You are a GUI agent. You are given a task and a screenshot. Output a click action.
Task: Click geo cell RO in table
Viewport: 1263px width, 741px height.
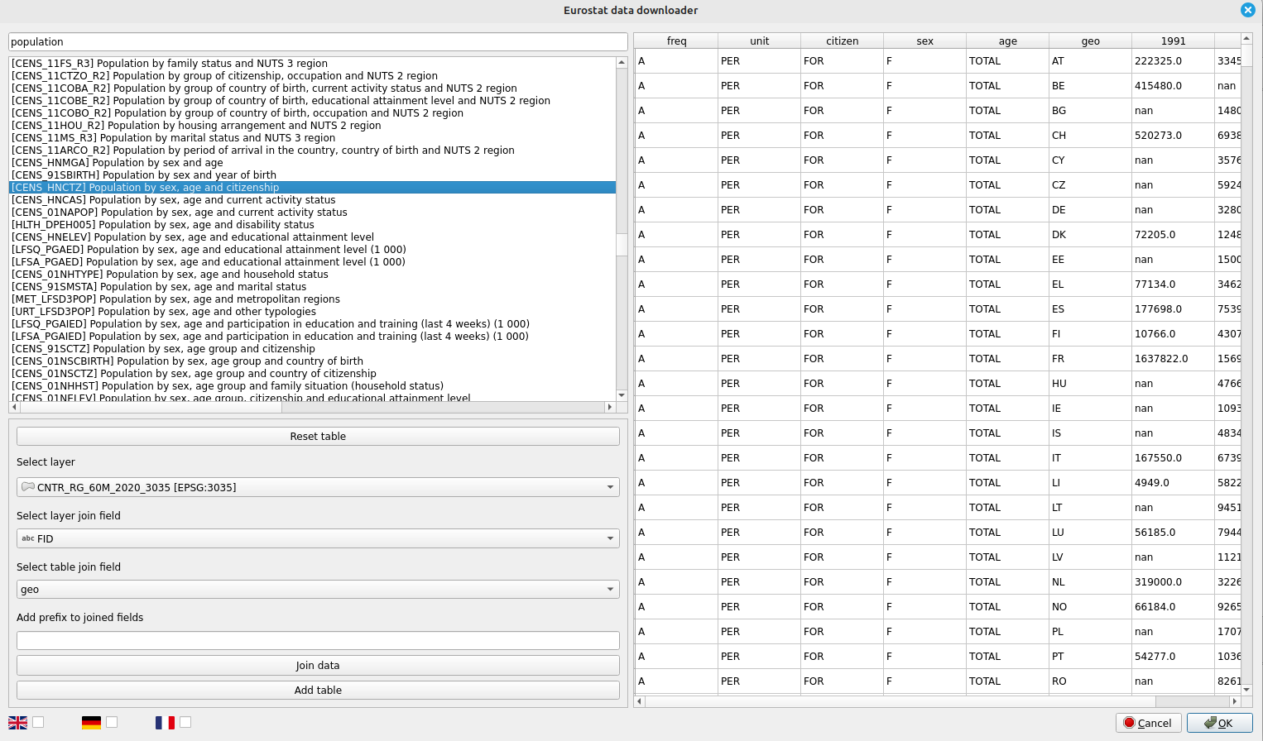click(x=1090, y=681)
